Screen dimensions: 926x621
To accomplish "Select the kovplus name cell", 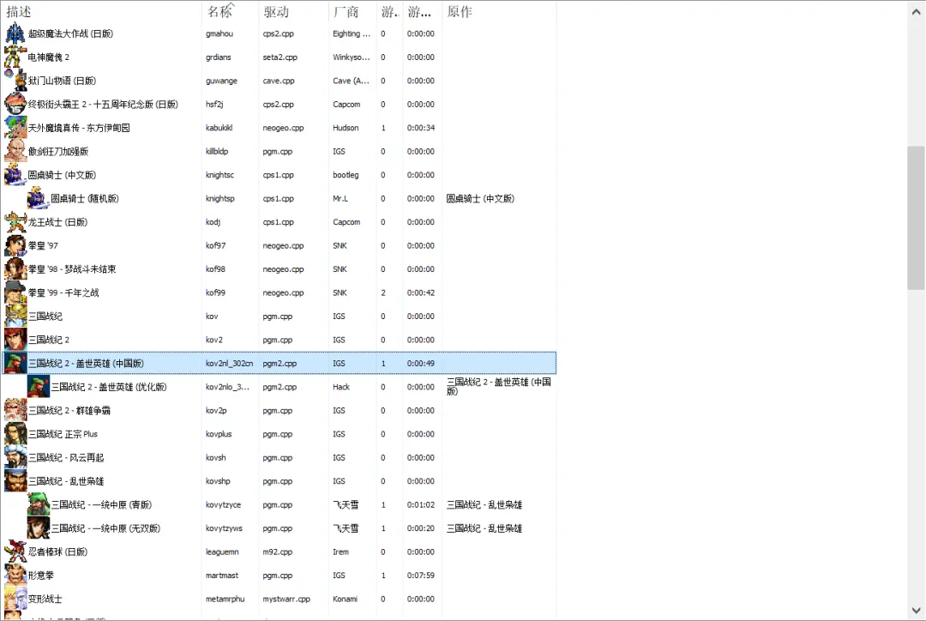I will [x=219, y=434].
